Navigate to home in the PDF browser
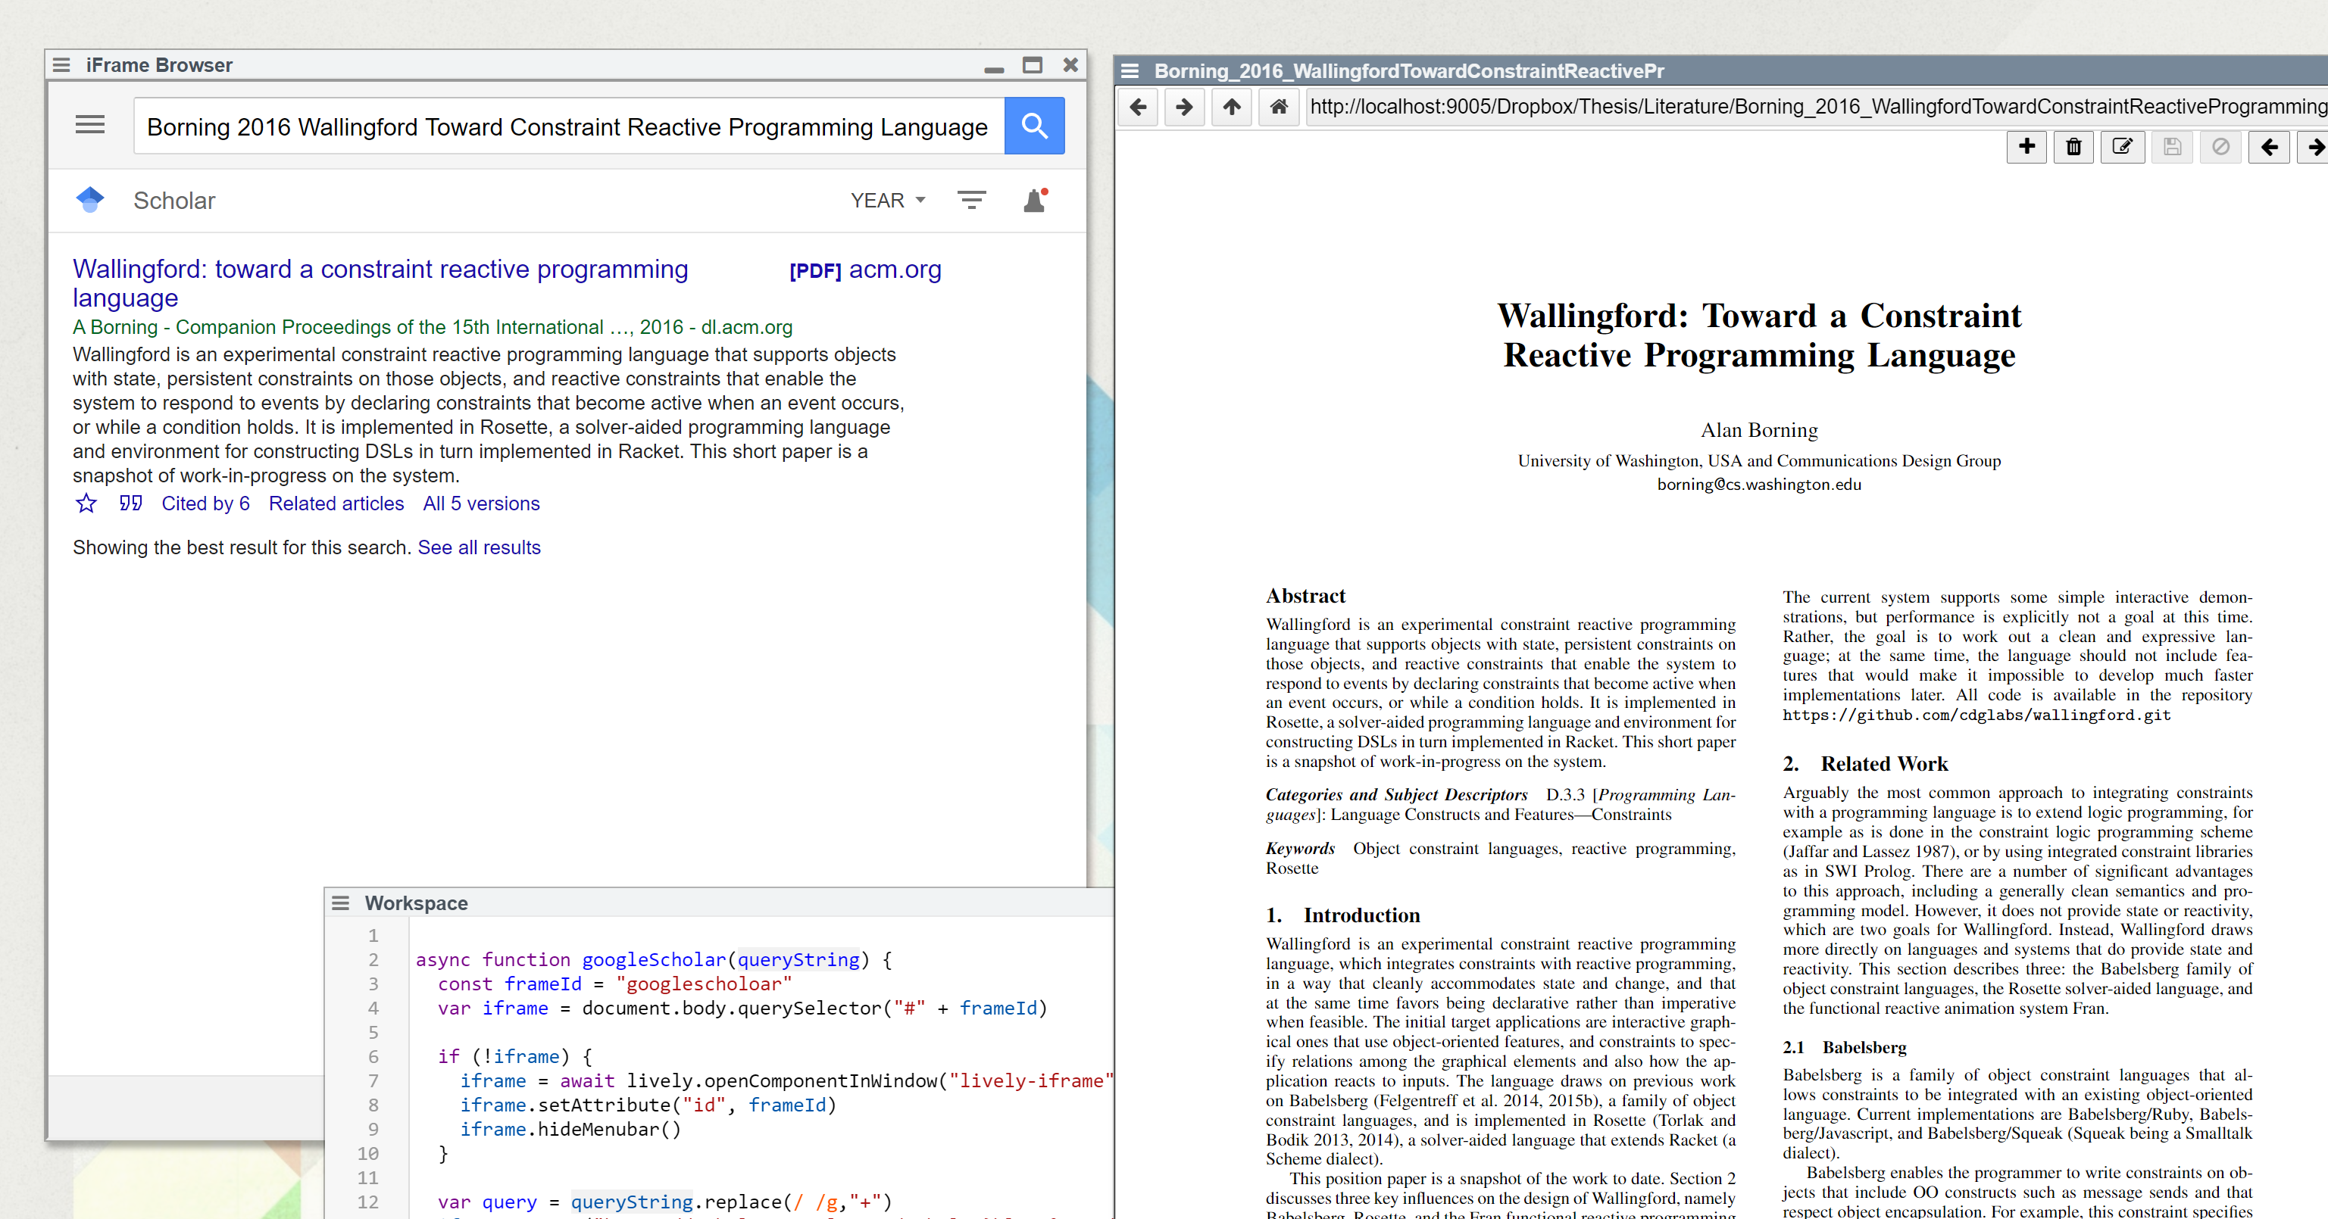 click(1278, 108)
